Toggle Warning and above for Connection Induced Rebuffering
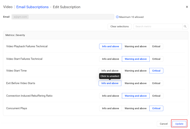 [136, 96]
